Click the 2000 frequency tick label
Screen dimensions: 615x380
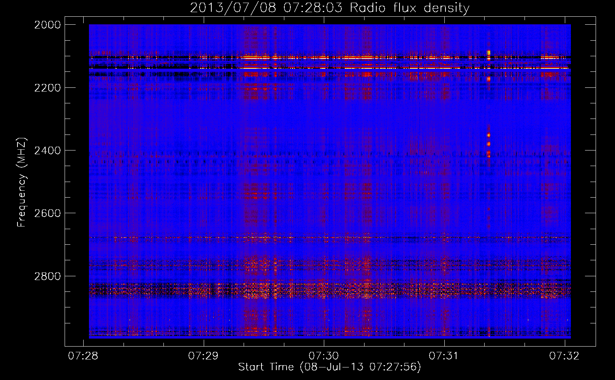click(x=48, y=25)
